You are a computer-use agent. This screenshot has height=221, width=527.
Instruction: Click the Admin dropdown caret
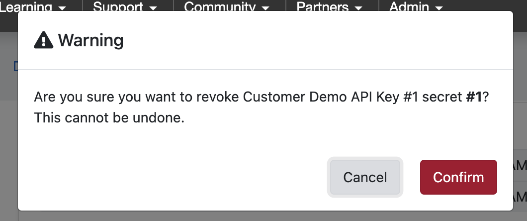pyautogui.click(x=439, y=8)
